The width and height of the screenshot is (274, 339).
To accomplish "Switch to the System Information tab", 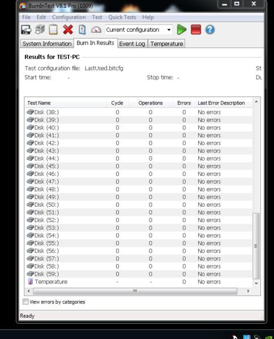I will coord(47,44).
